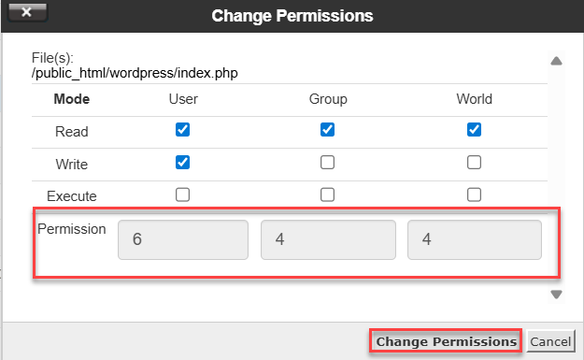Click the Group permission field showing 4
This screenshot has width=584, height=360.
(x=328, y=239)
